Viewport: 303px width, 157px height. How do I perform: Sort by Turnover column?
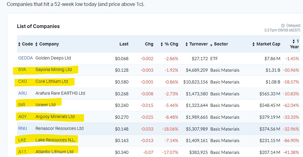pos(197,44)
